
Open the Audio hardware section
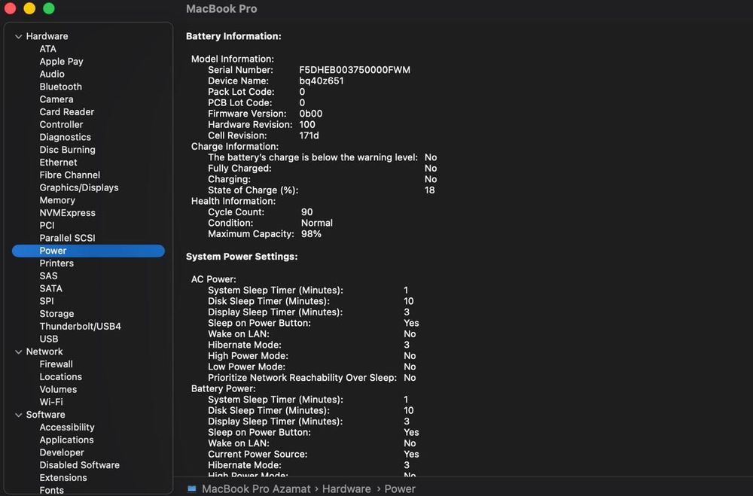[x=52, y=74]
